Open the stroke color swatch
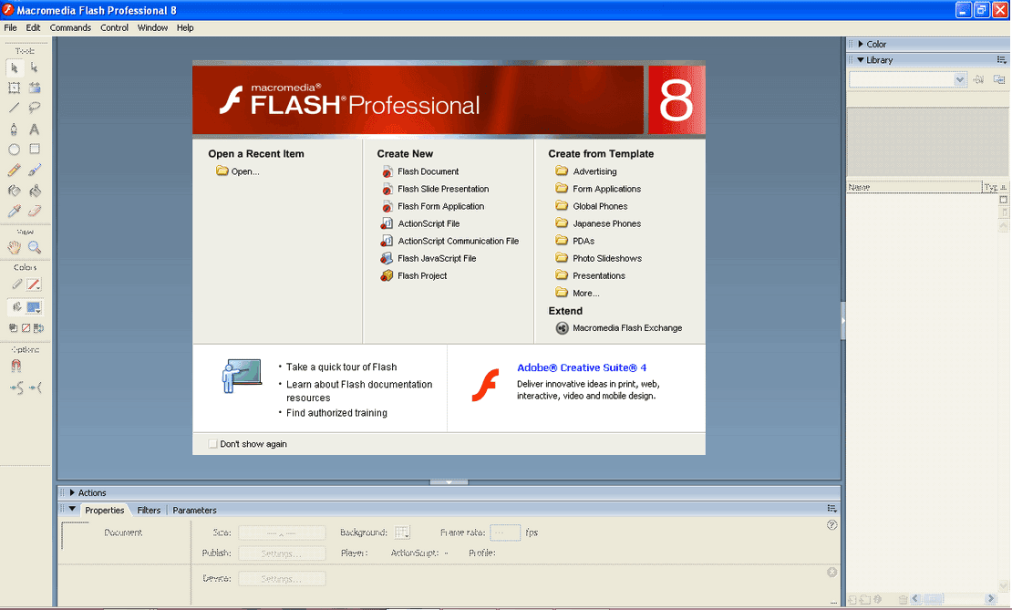The image size is (1012, 610). coord(34,284)
